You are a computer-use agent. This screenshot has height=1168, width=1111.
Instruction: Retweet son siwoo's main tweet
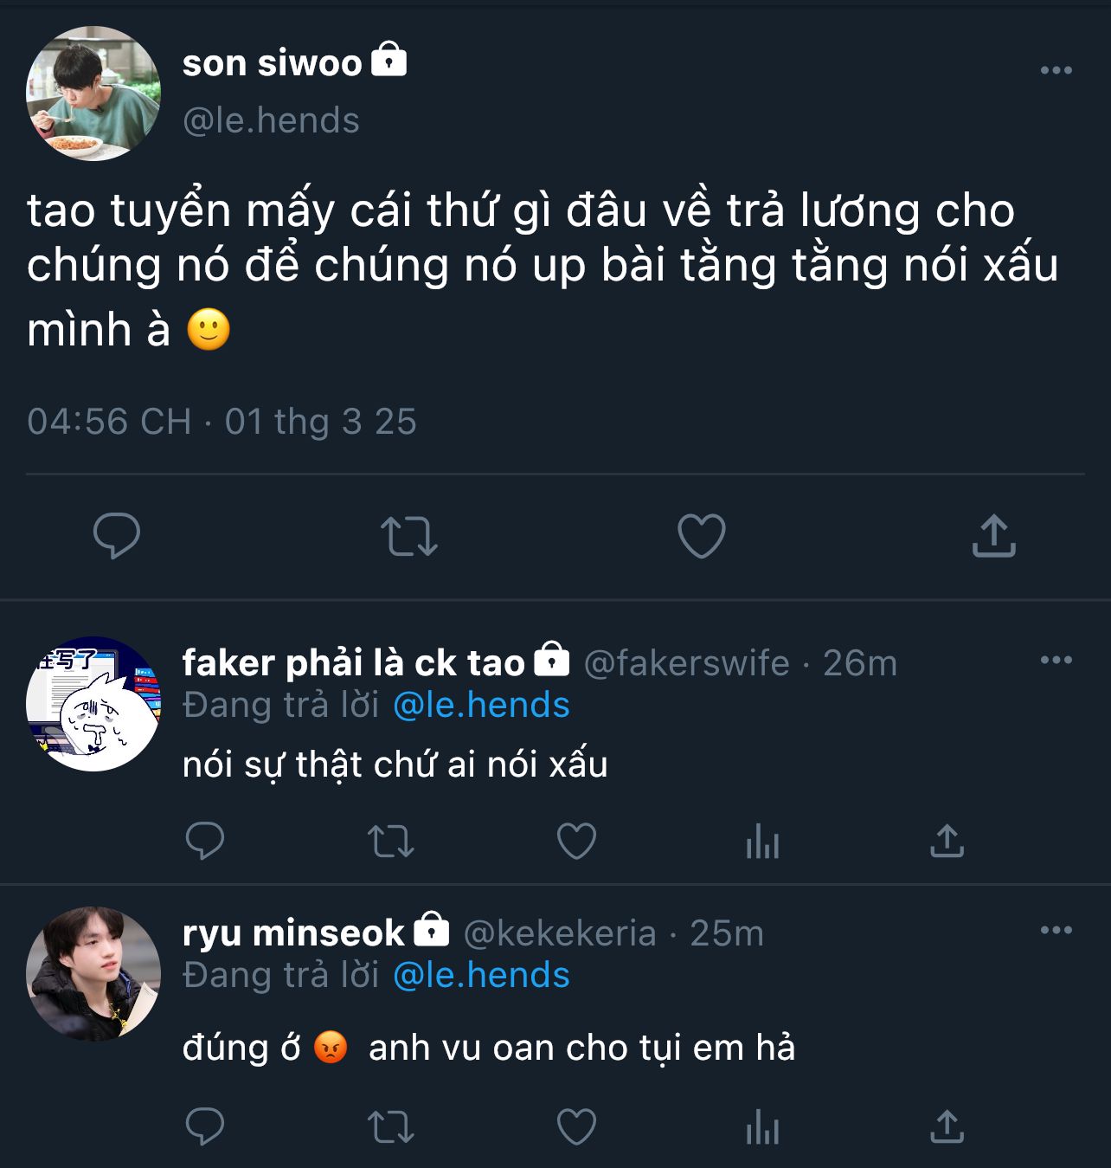(409, 536)
